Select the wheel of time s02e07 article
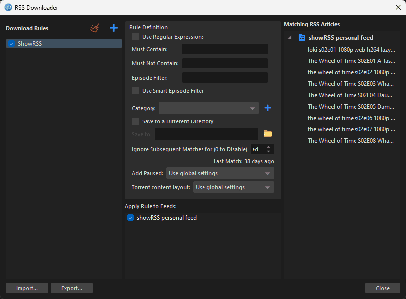Screen dimensions: 406x299 (352, 129)
